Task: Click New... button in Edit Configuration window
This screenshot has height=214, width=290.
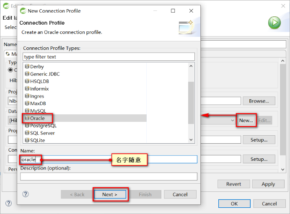Action: pos(246,120)
